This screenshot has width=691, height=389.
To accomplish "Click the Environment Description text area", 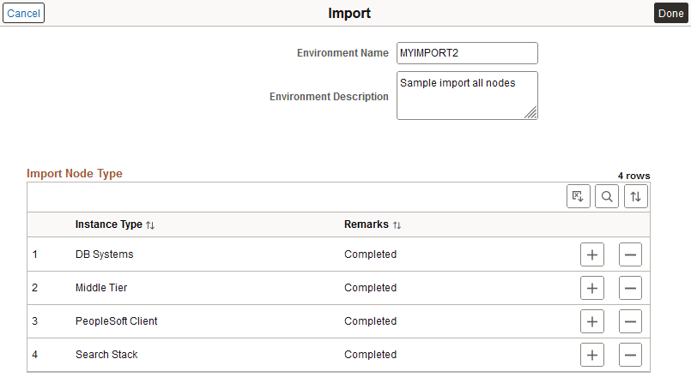I will (464, 93).
